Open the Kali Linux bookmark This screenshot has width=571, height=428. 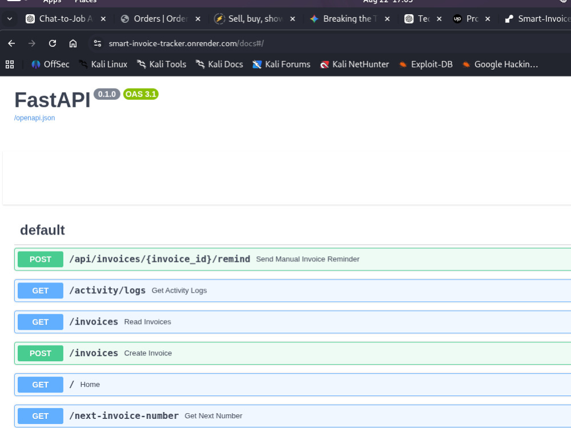(103, 64)
